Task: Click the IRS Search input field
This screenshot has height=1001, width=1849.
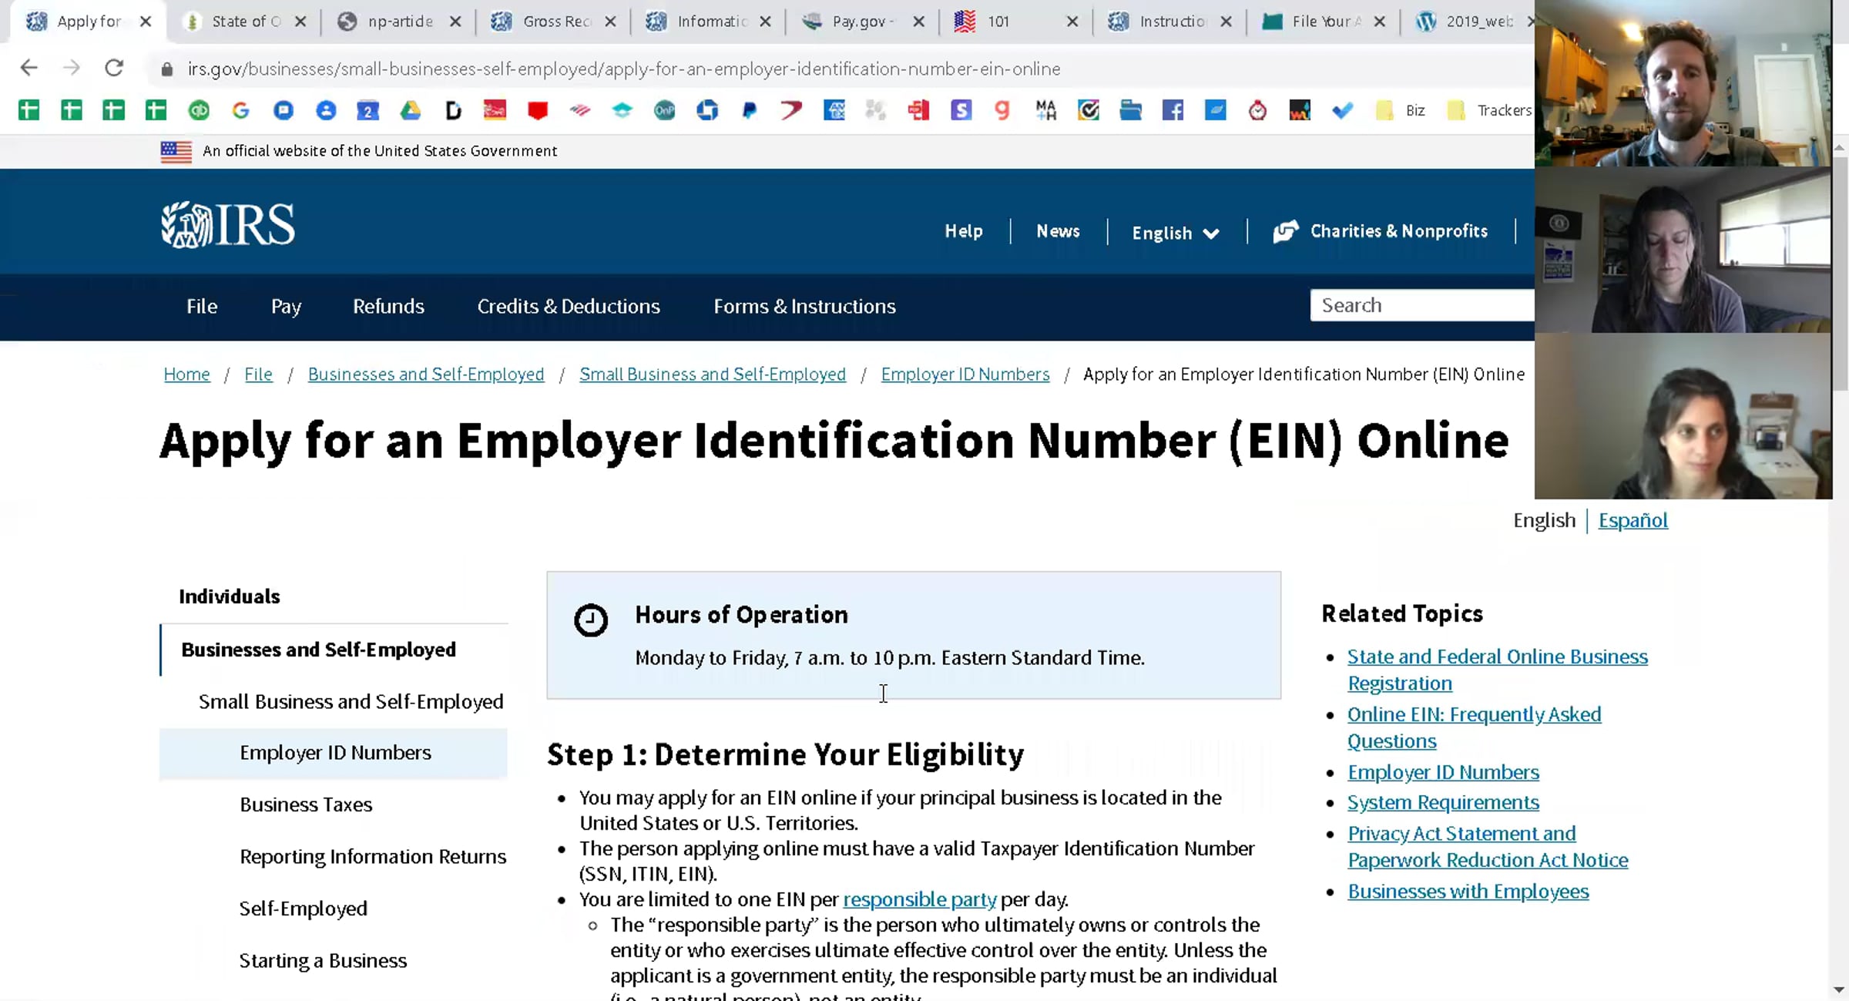Action: coord(1422,306)
